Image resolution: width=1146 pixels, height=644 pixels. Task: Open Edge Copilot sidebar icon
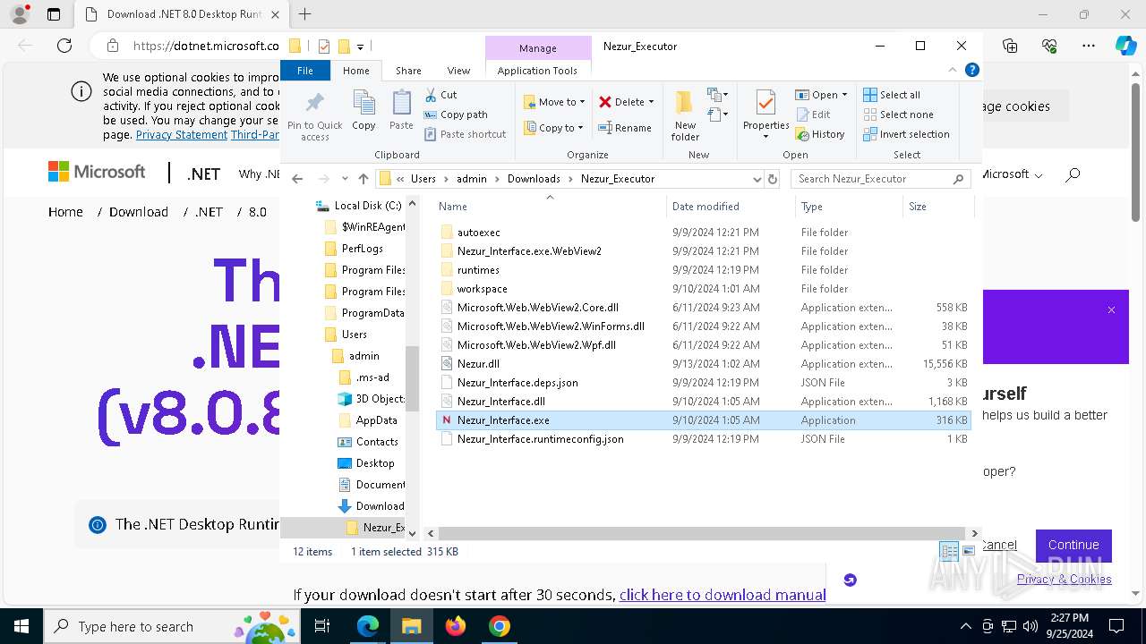[x=1125, y=46]
